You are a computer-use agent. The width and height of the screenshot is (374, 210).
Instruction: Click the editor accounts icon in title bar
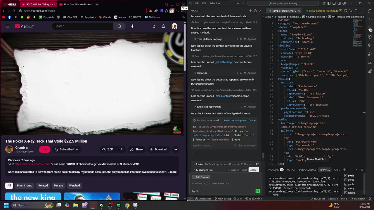coord(344,3)
